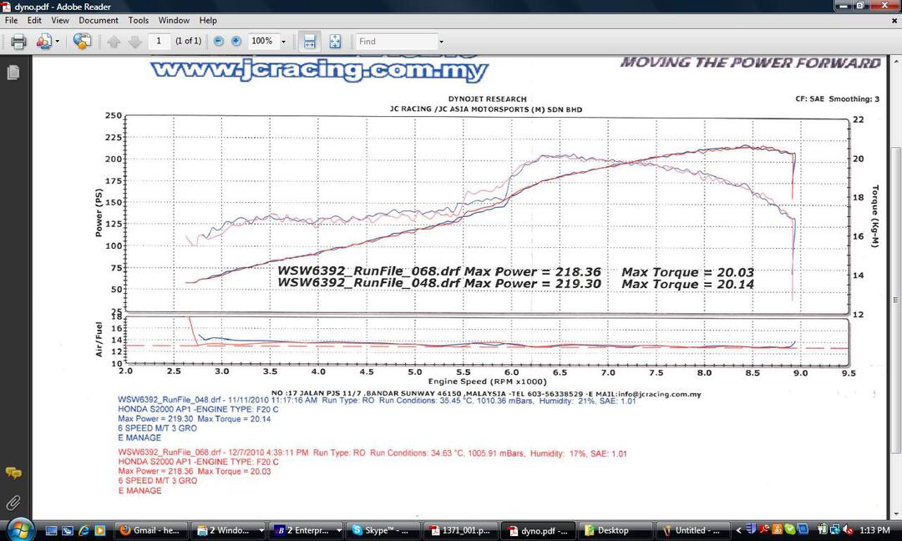Expand the zoom percentage dropdown arrow
Screen dimensions: 902x541
[283, 42]
